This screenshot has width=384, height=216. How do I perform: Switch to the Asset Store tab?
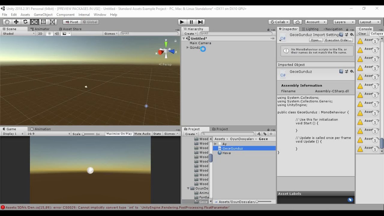click(x=70, y=29)
